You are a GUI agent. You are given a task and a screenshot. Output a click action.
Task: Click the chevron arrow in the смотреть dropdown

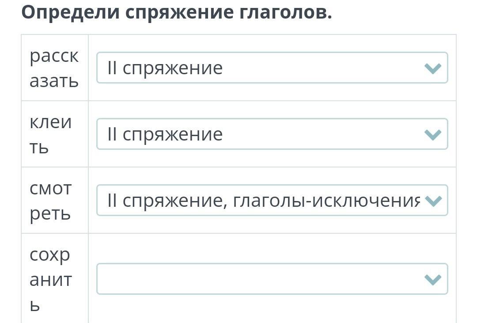coord(432,201)
